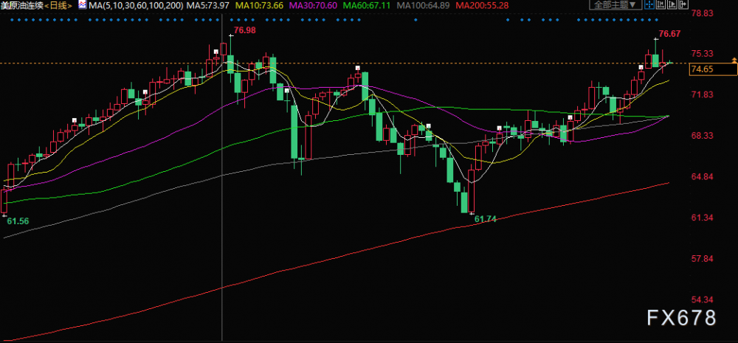The image size is (738, 343).
Task: Click the gray MA100:64.89 label
Action: pos(424,6)
